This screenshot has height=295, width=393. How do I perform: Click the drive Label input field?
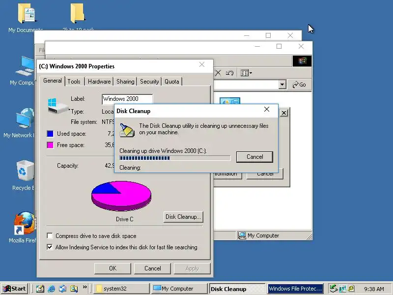[127, 99]
